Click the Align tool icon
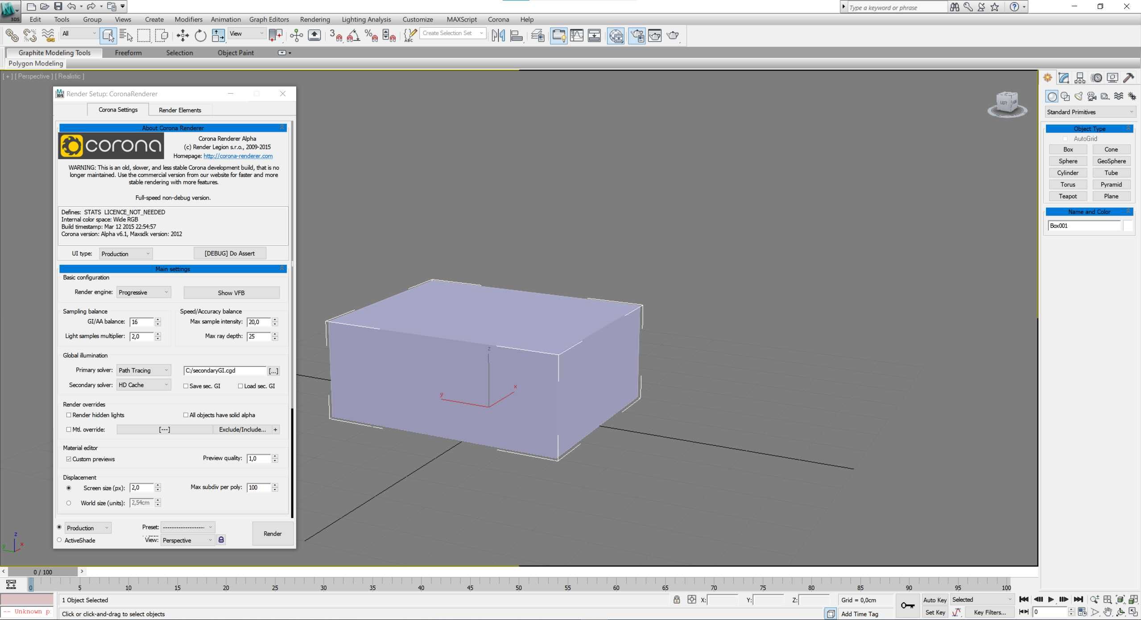This screenshot has width=1141, height=620. pyautogui.click(x=517, y=35)
